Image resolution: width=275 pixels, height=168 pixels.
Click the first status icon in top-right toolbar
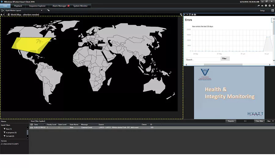pyautogui.click(x=258, y=6)
